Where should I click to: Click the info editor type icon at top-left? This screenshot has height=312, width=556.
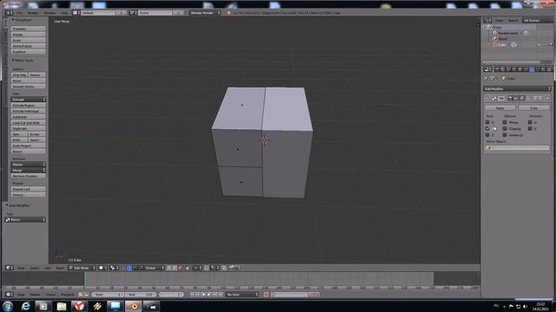click(x=10, y=13)
